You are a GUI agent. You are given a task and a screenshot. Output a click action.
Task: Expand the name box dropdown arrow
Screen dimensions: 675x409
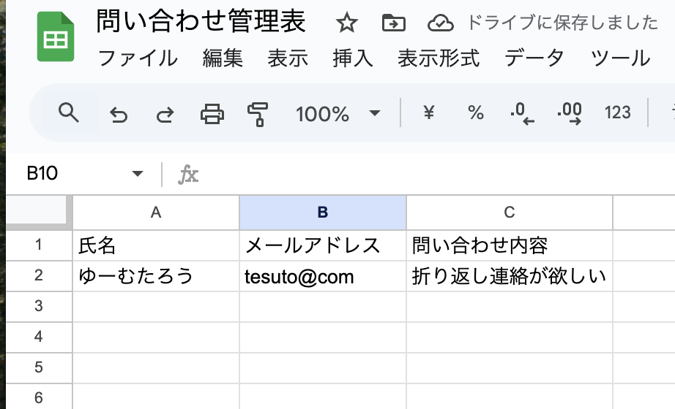137,174
